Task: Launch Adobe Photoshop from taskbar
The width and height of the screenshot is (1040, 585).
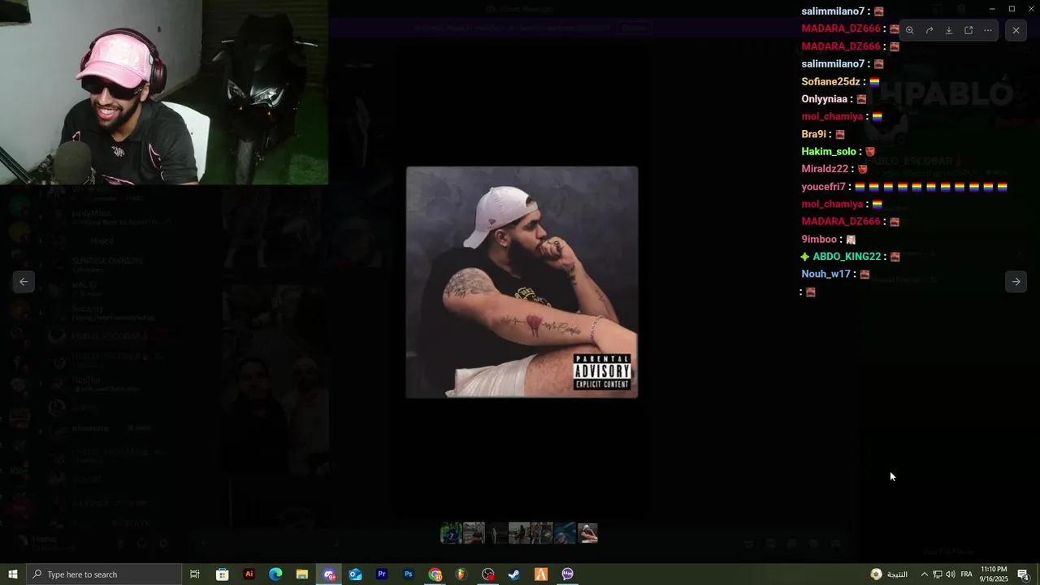Action: tap(408, 574)
